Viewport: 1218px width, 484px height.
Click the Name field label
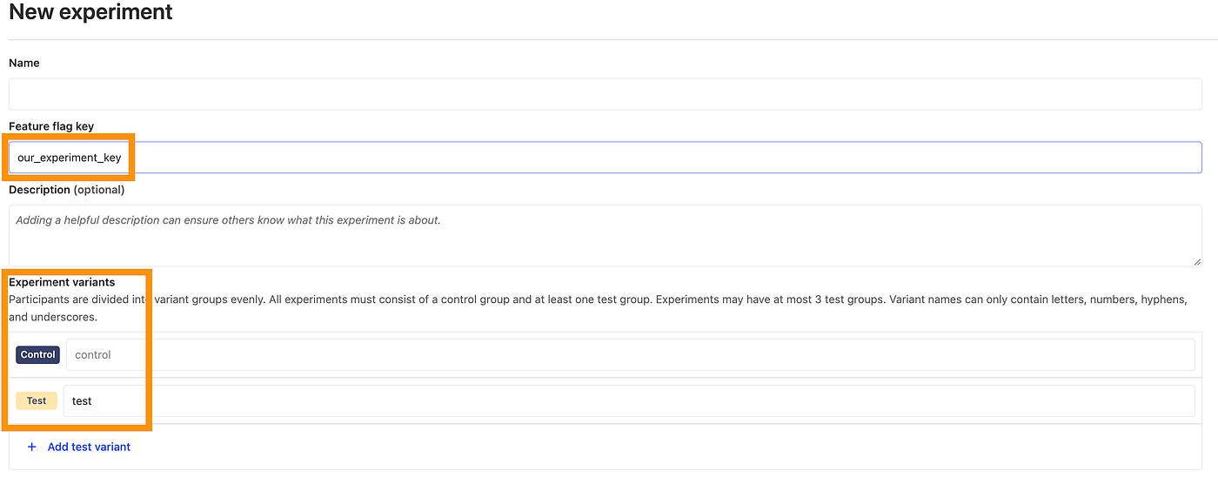click(24, 63)
